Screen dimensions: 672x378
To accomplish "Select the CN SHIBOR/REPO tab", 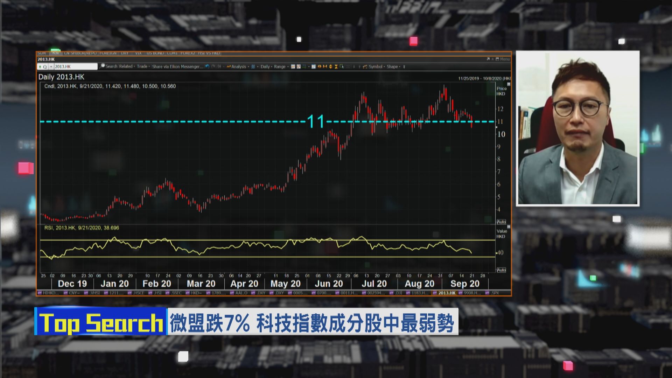I will click(81, 53).
